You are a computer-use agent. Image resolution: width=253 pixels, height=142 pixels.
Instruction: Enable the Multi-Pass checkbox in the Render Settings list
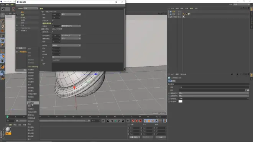click(x=17, y=17)
